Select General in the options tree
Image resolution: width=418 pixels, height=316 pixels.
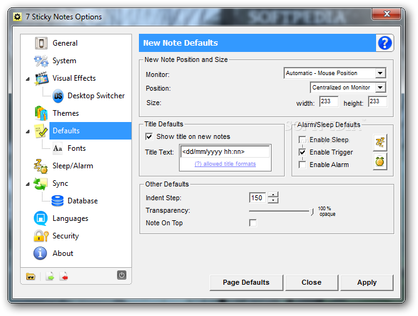coord(65,43)
